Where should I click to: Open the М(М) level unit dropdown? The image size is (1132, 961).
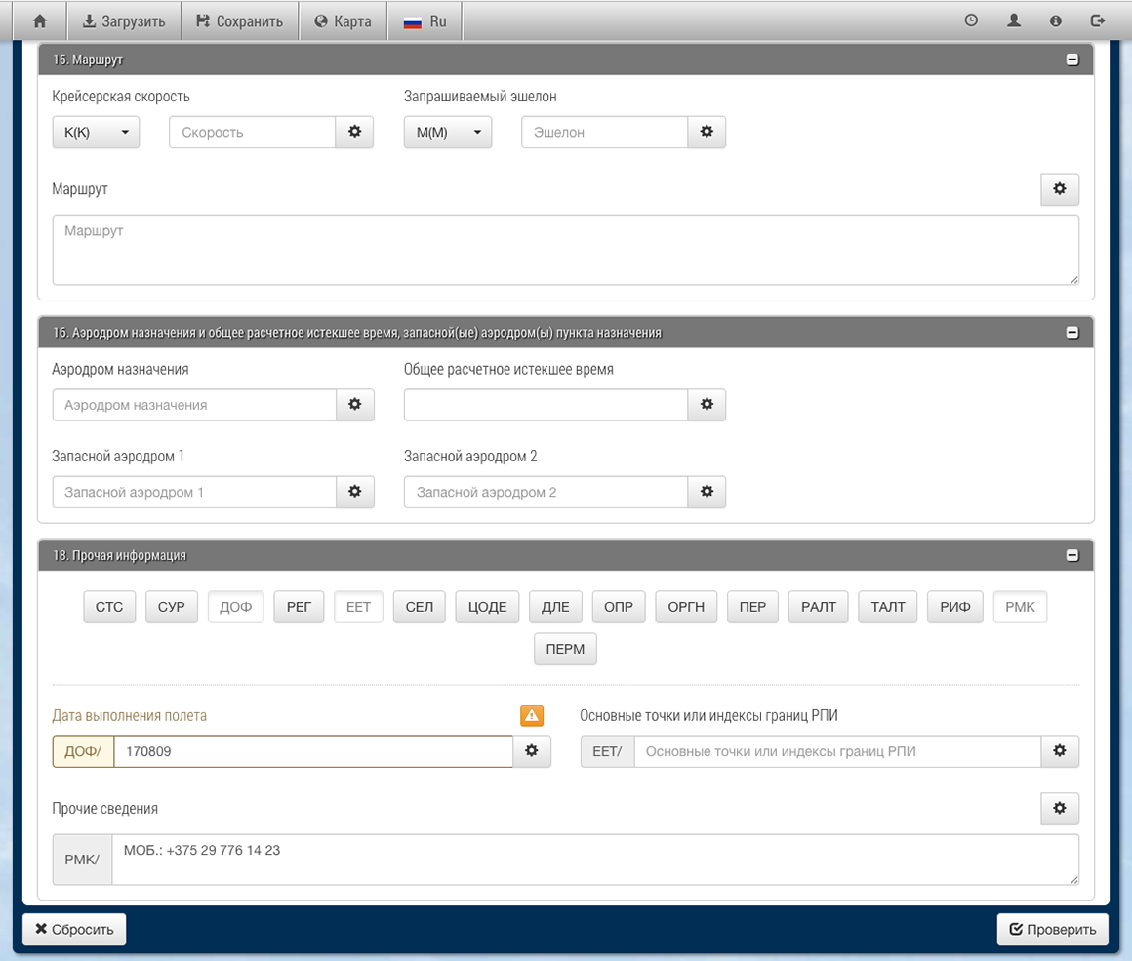(448, 133)
